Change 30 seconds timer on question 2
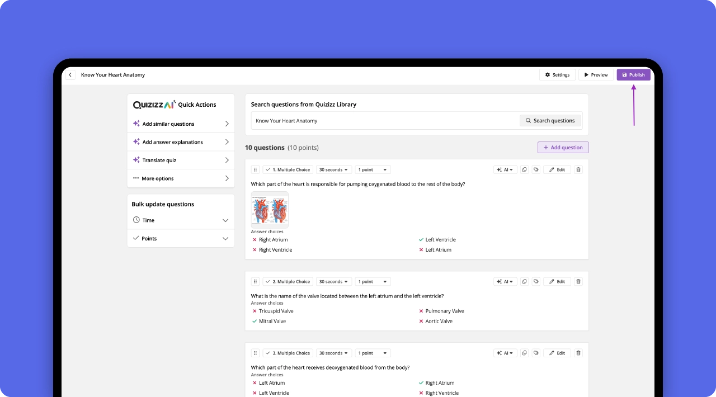Viewport: 716px width, 397px height. pos(334,281)
